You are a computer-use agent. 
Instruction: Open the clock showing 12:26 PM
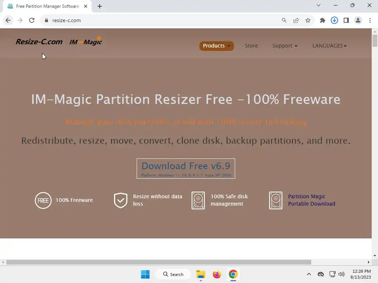pos(361,274)
